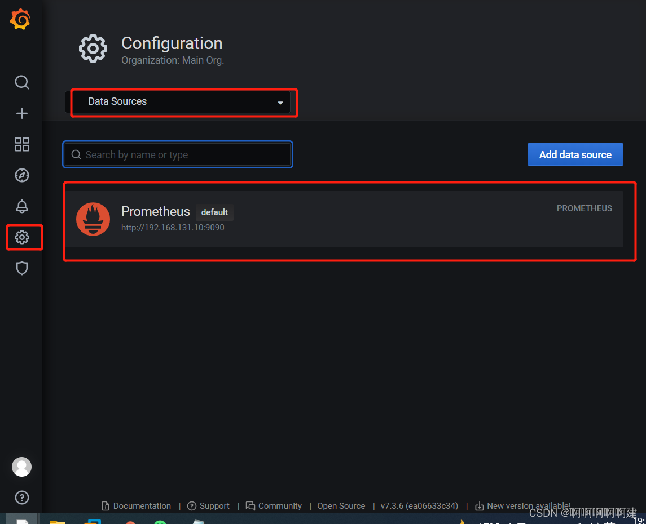Click the magnifier icon inside search field
The width and height of the screenshot is (646, 524).
click(76, 154)
